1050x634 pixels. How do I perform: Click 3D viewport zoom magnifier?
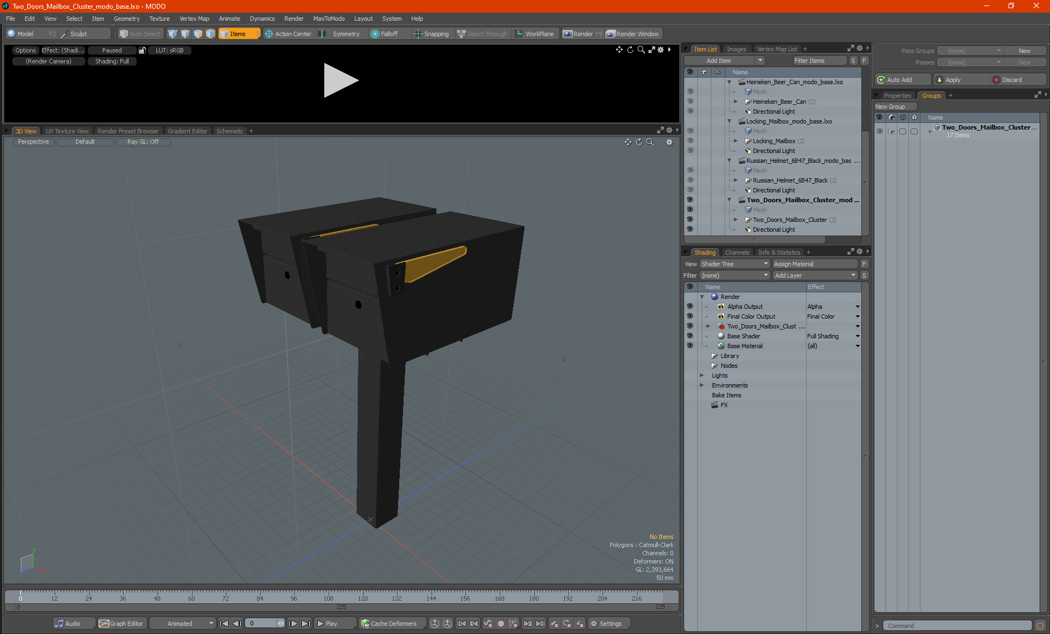pos(650,142)
